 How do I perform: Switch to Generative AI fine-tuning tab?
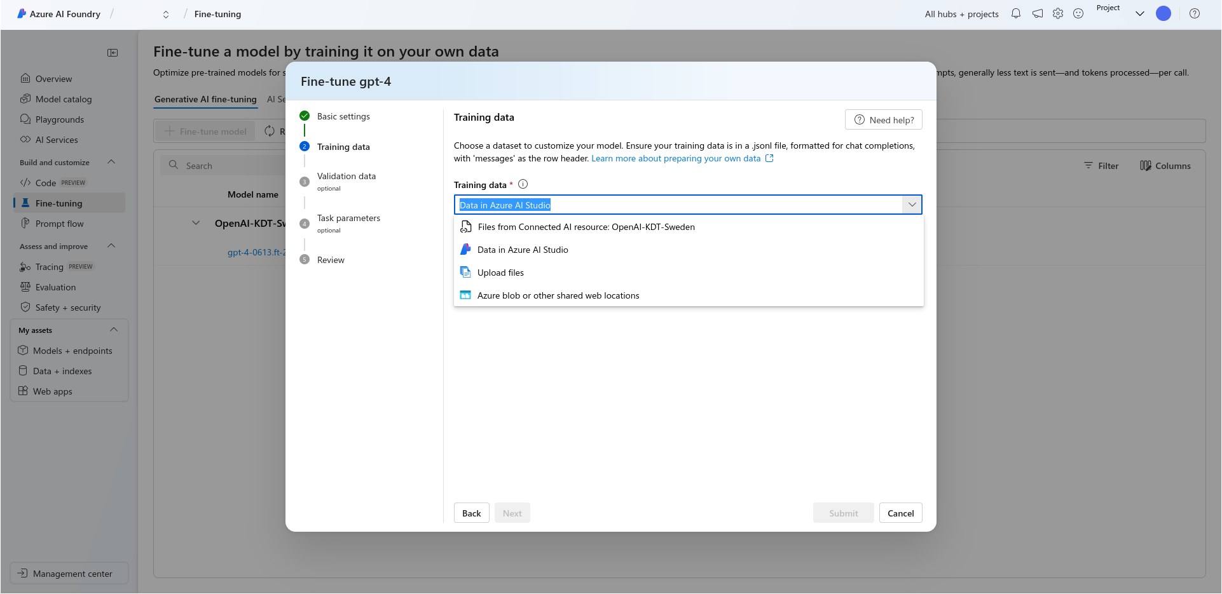pyautogui.click(x=205, y=99)
